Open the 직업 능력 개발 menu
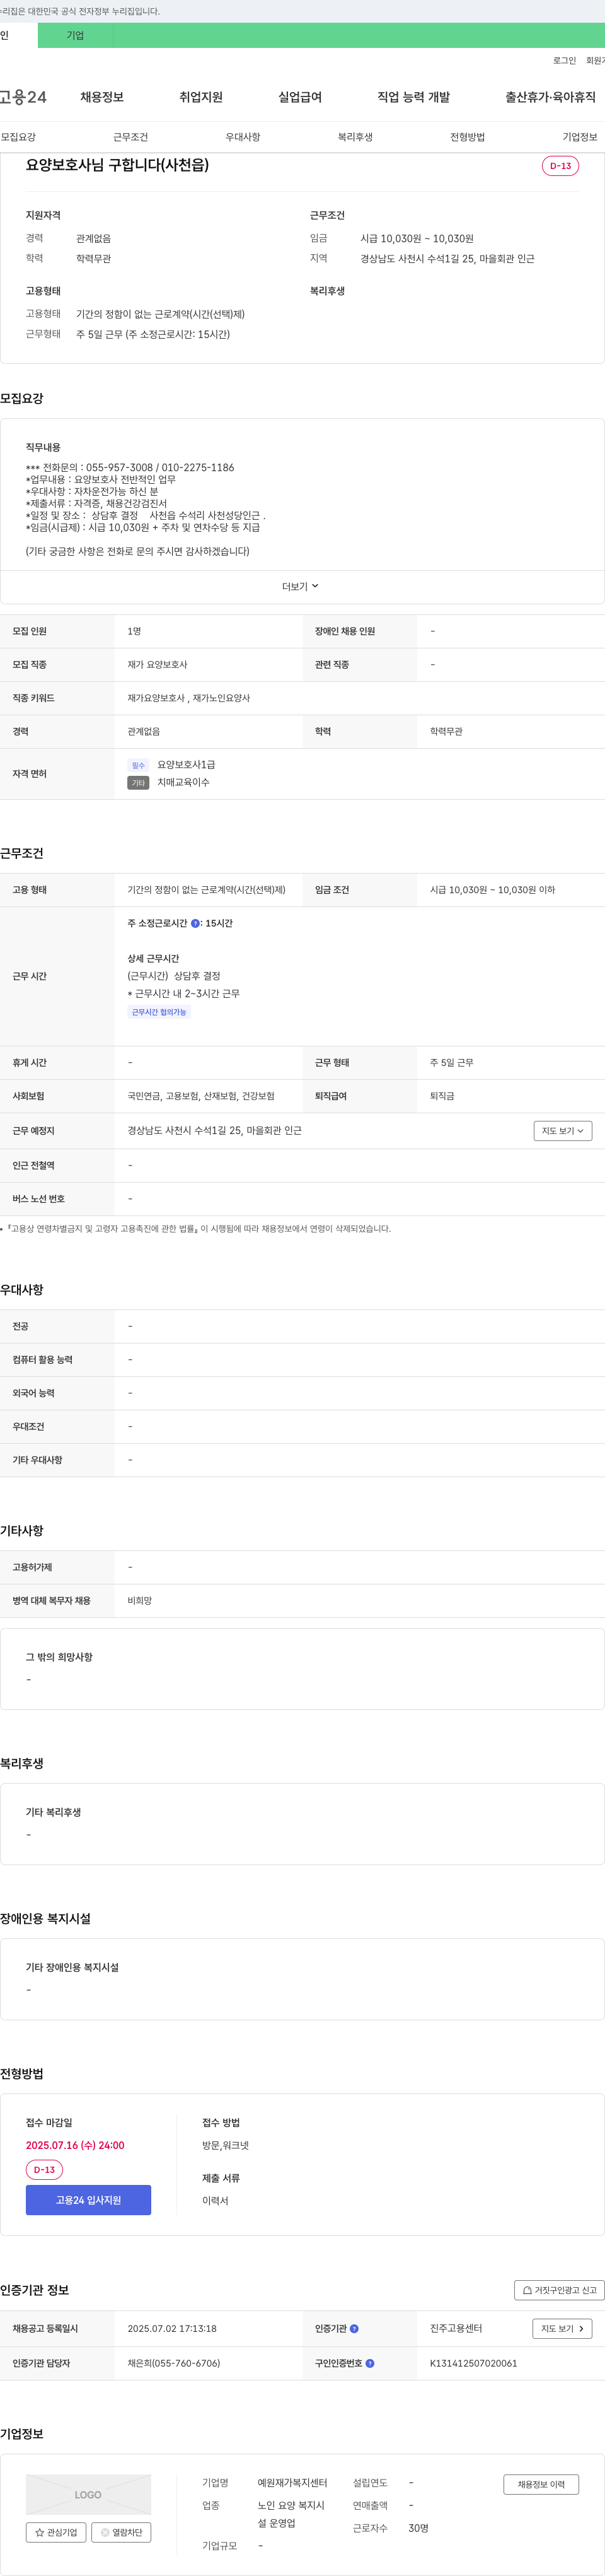The height and width of the screenshot is (2576, 605). coord(413,97)
